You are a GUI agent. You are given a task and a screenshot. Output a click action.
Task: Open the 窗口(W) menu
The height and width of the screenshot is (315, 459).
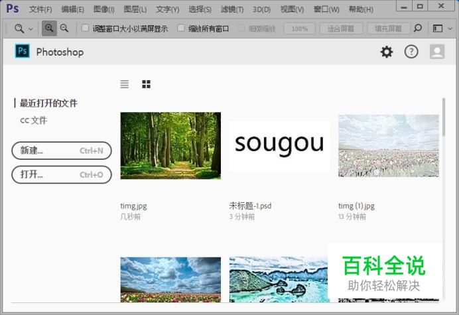(x=326, y=9)
